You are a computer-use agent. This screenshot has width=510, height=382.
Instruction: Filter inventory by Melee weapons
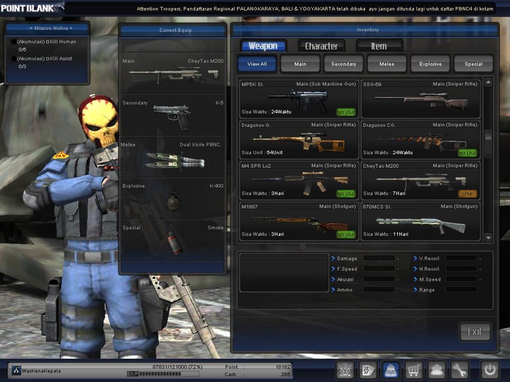(387, 64)
